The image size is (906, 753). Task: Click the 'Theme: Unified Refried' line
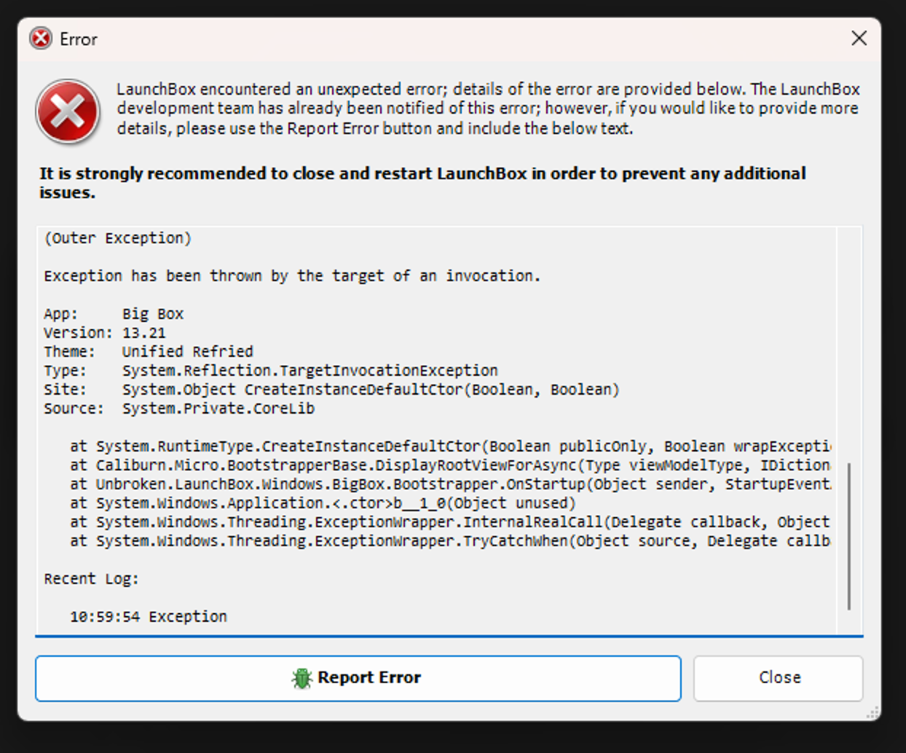149,352
